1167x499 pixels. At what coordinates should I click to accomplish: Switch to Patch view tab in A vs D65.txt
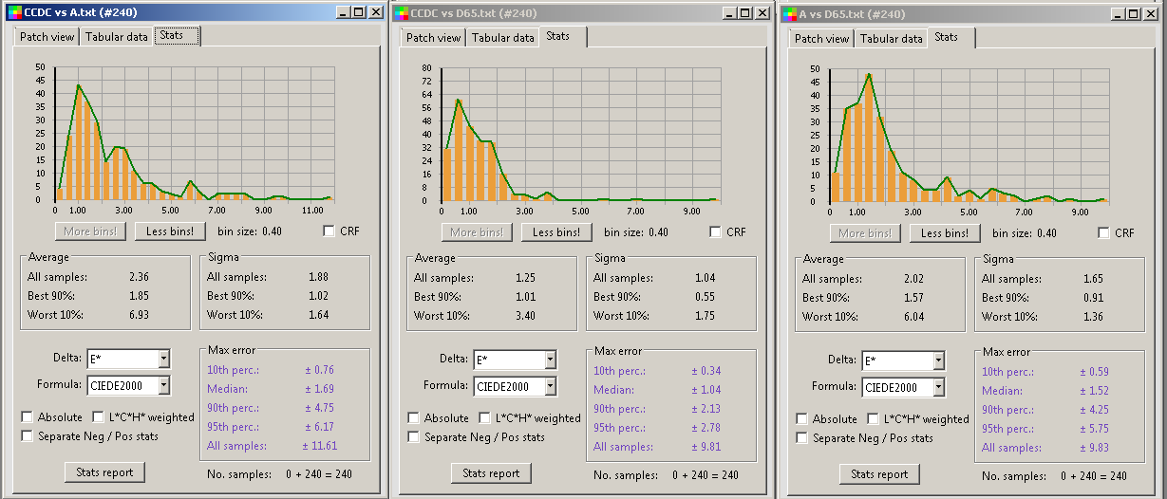[821, 39]
